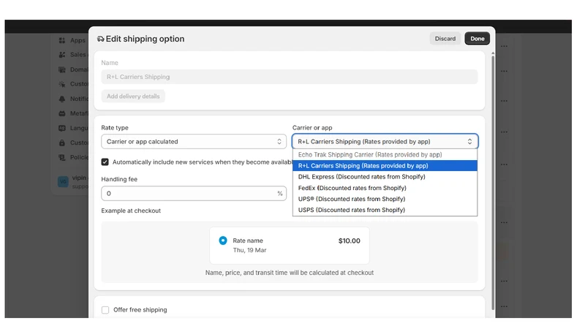Click the lock icon in the sidebar

click(x=62, y=143)
